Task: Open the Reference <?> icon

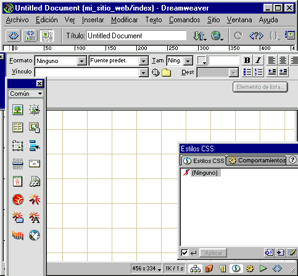Action: pyautogui.click(x=256, y=36)
